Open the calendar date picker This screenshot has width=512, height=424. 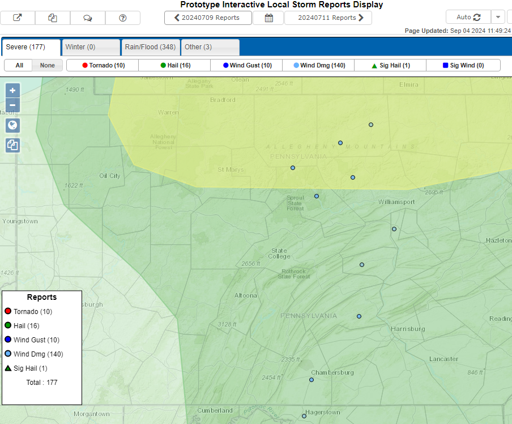[269, 18]
